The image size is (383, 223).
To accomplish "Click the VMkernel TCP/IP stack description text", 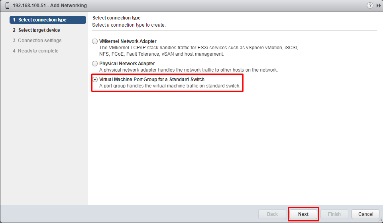I will 198,51.
